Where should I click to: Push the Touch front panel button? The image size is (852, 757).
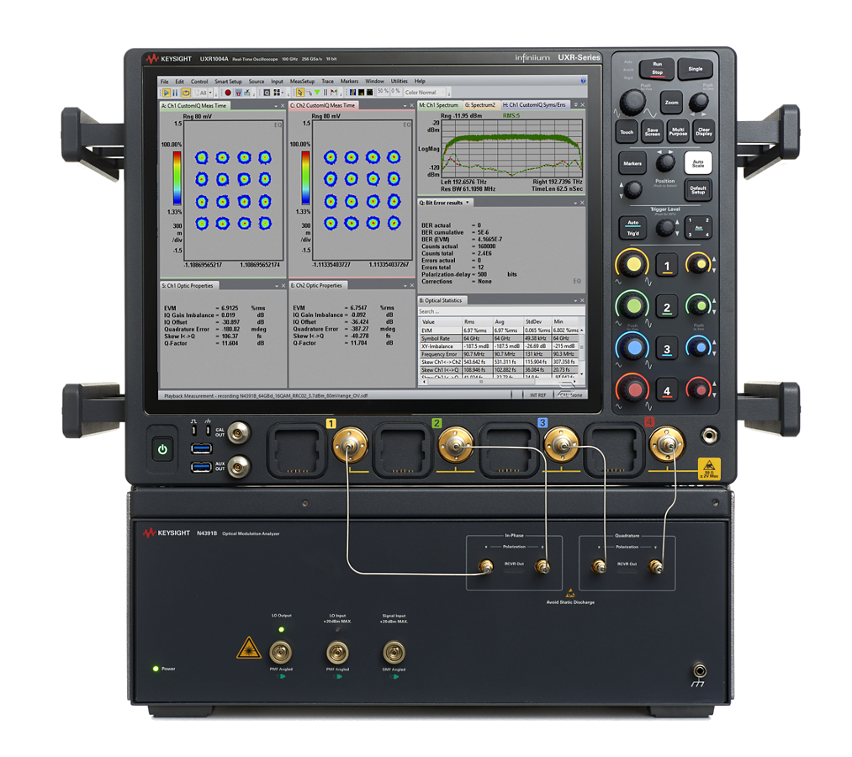click(x=627, y=131)
